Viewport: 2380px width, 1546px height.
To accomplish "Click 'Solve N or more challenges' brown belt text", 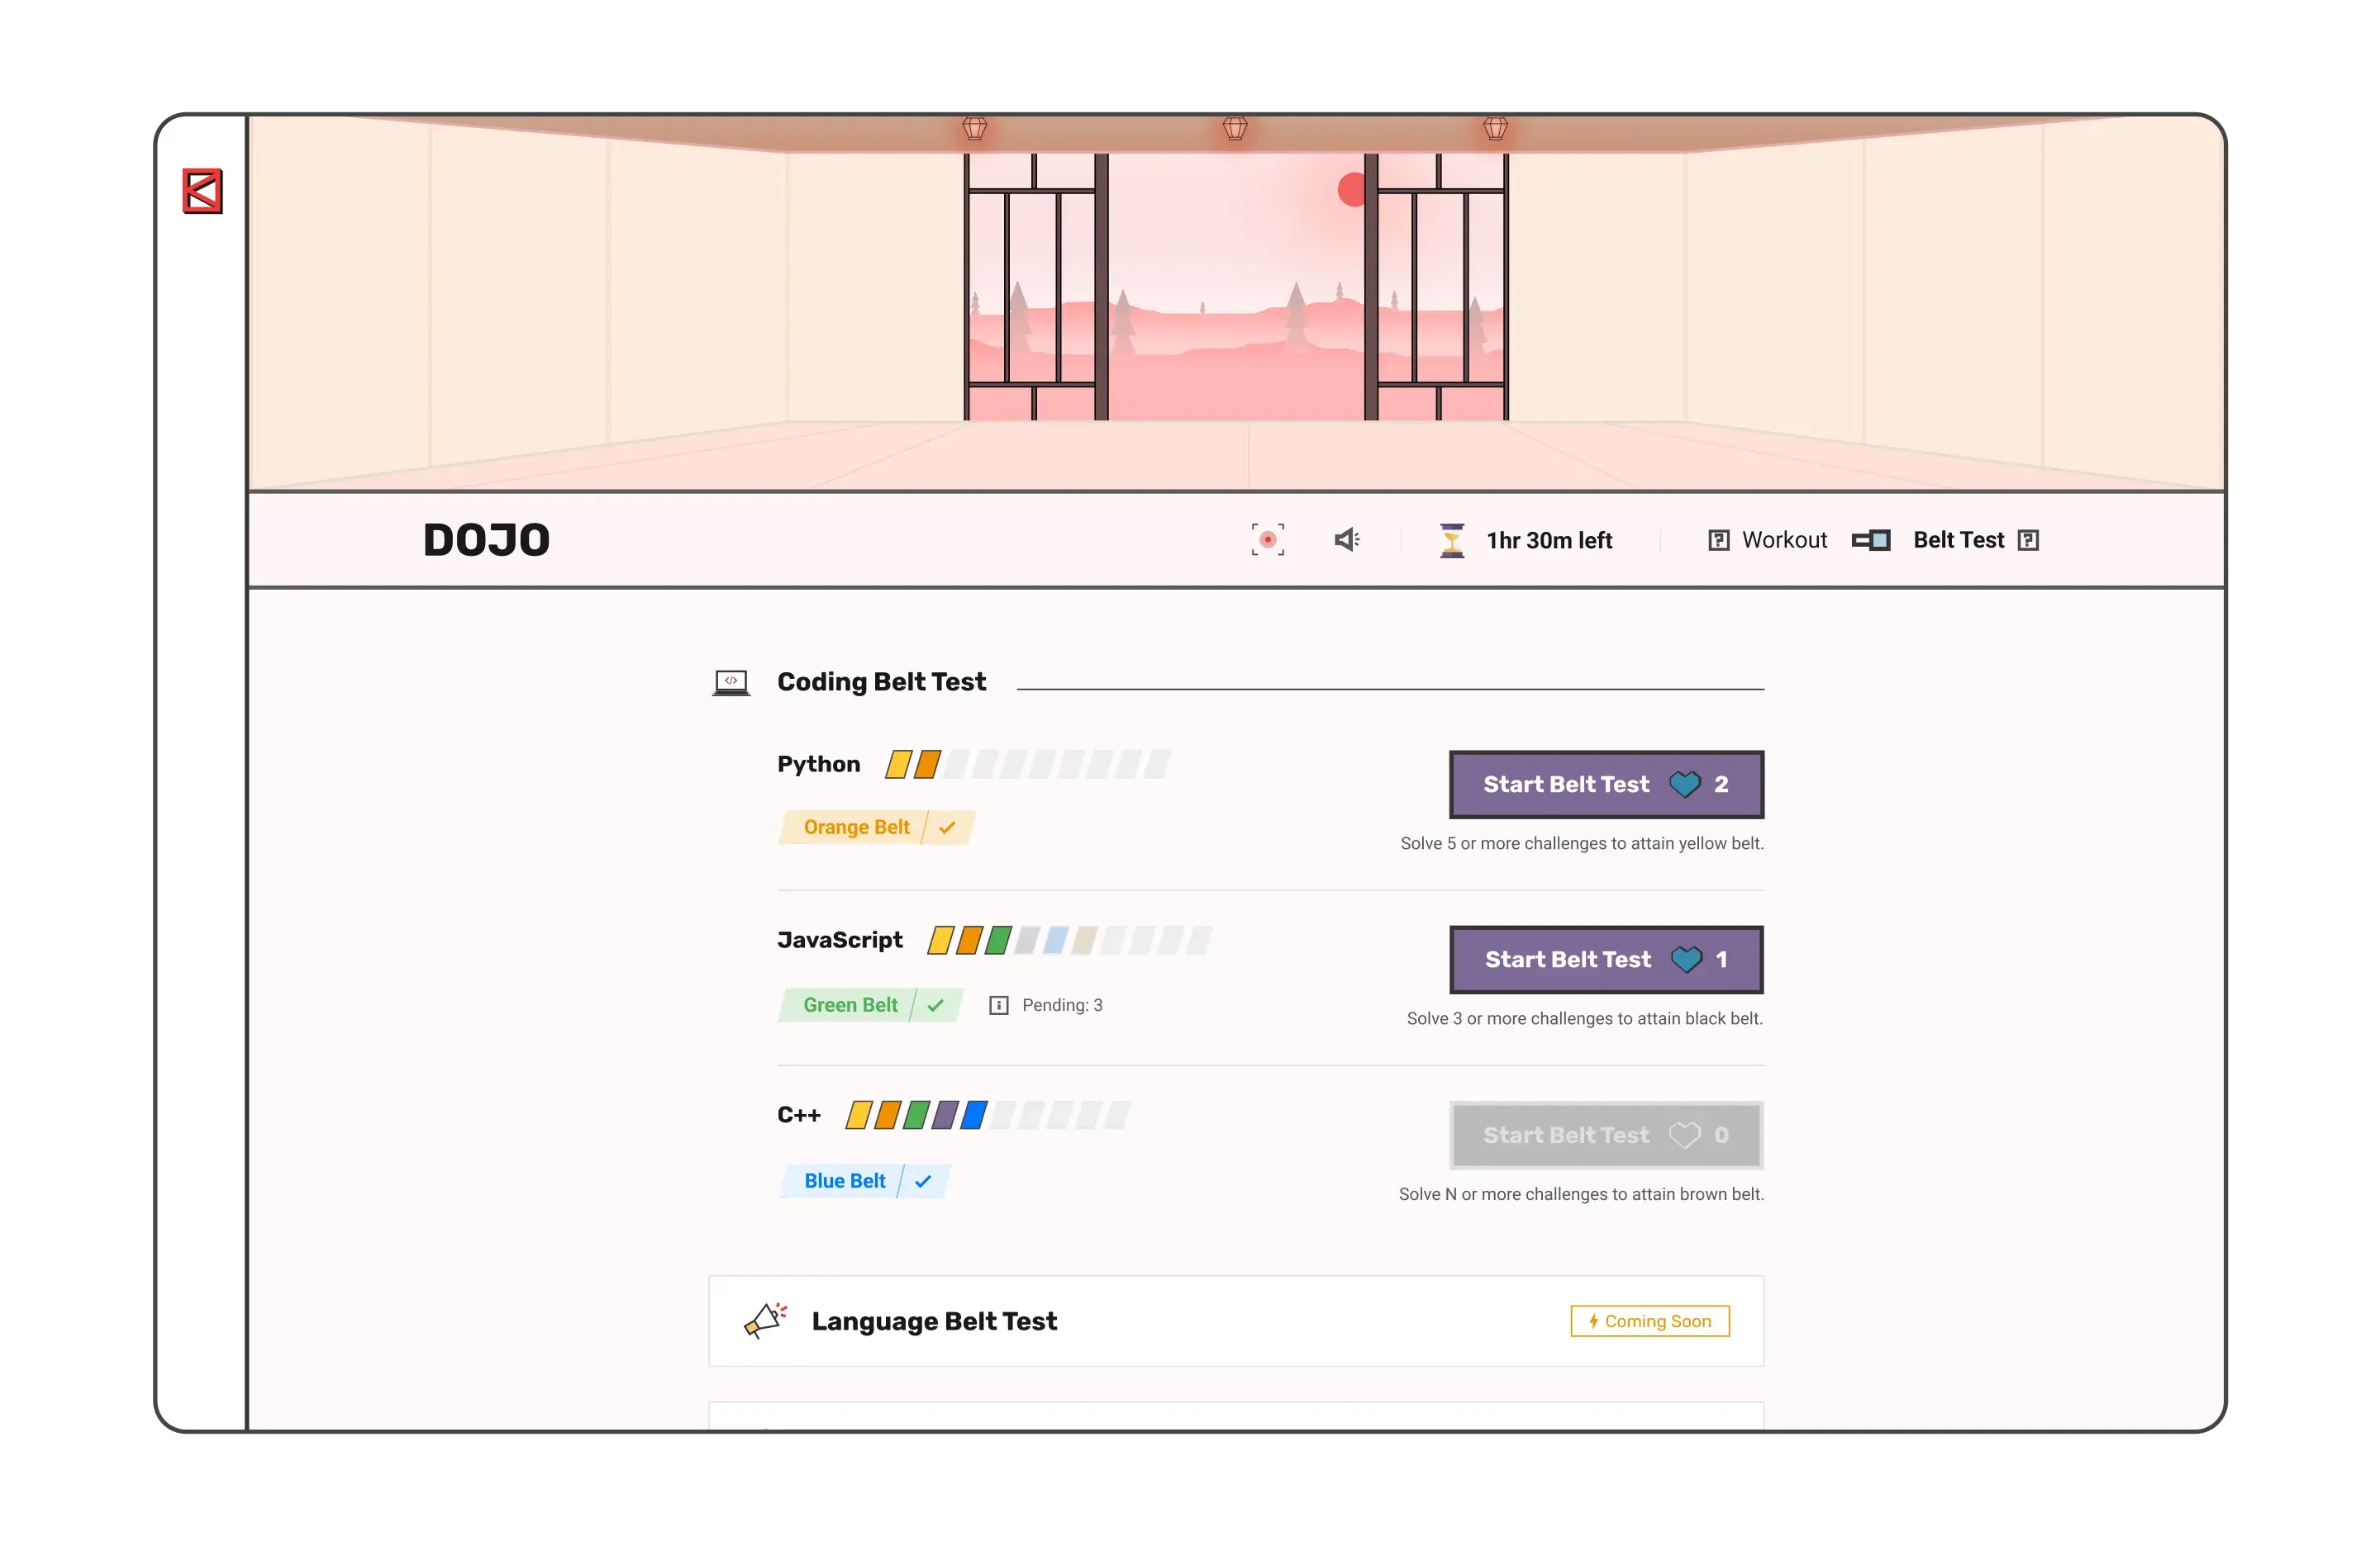I will (1580, 1194).
